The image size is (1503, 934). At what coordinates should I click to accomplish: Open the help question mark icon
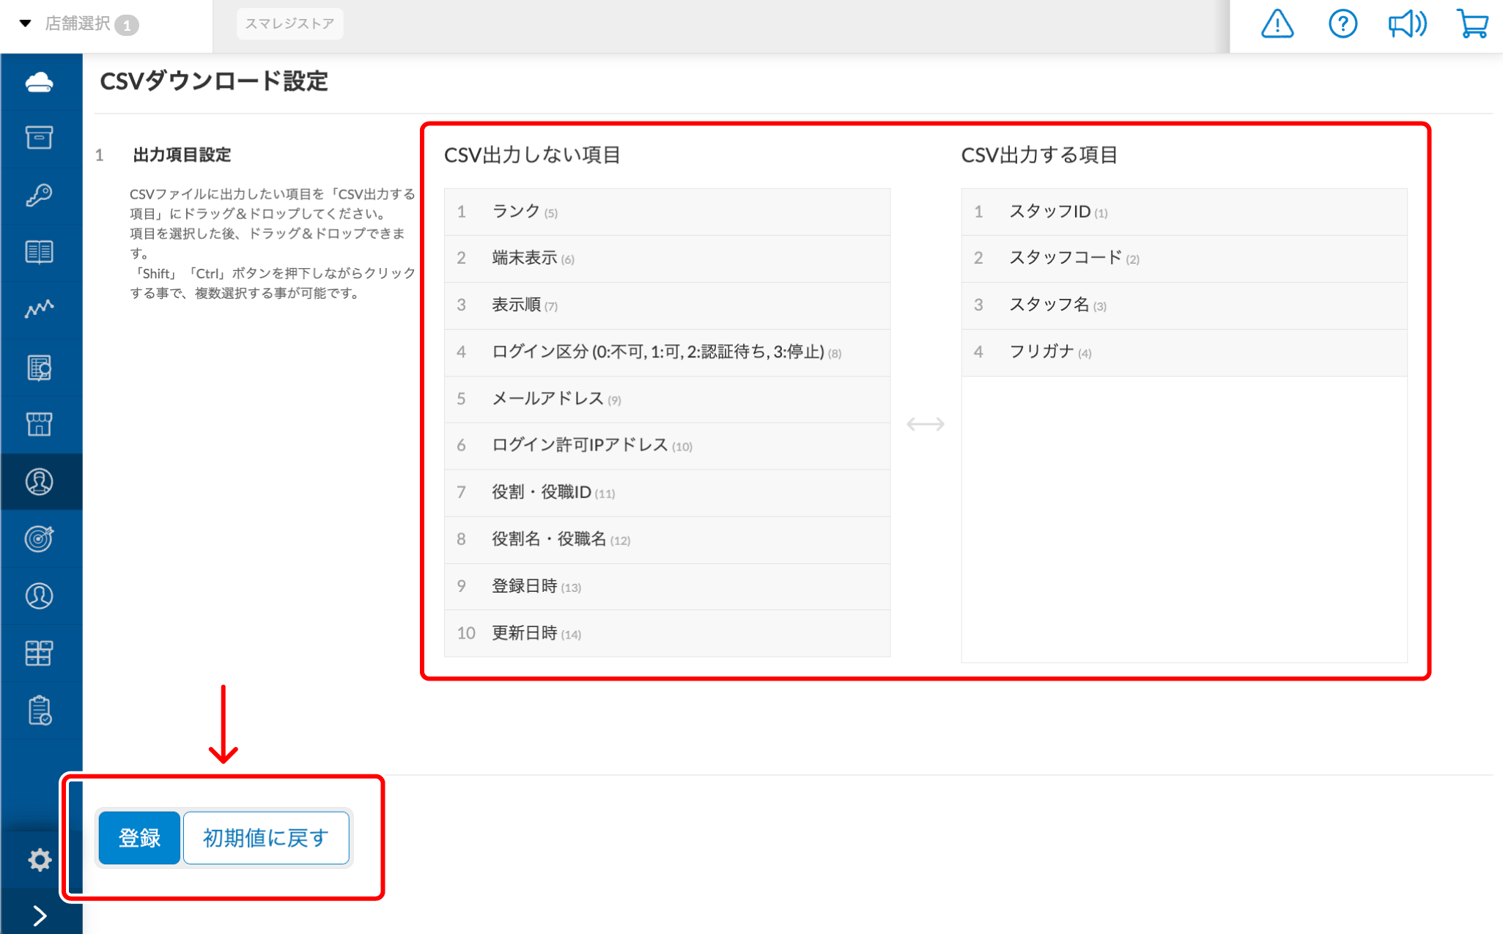1342,24
